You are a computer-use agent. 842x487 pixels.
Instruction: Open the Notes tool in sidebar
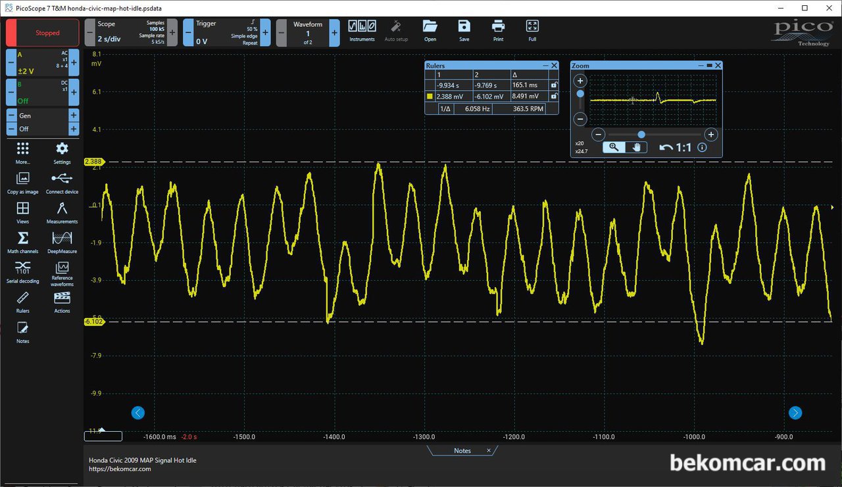pos(23,331)
